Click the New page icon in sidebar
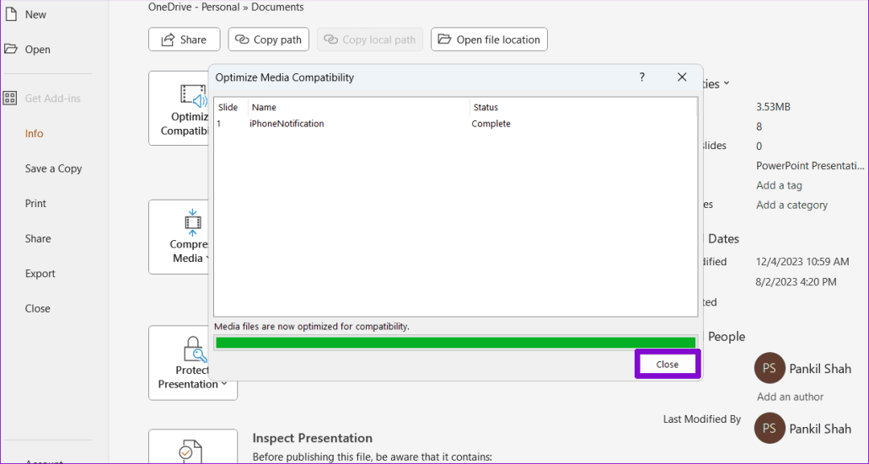This screenshot has width=869, height=464. pyautogui.click(x=10, y=13)
